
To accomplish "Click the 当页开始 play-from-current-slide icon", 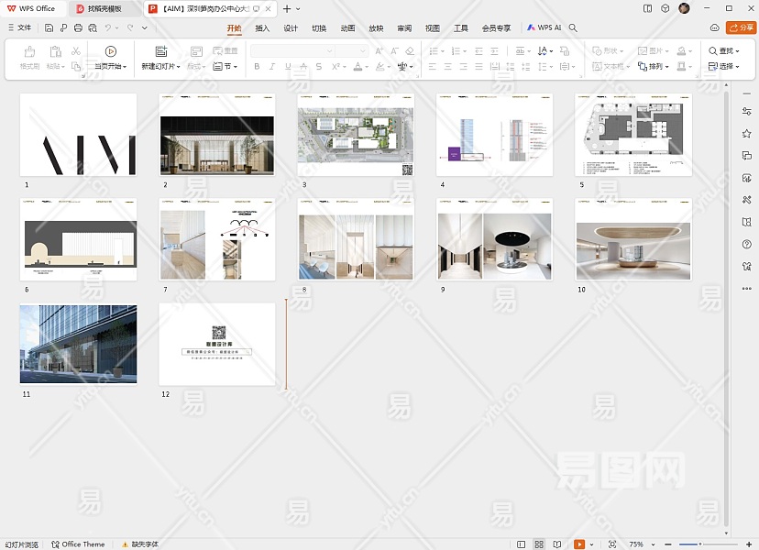I will (110, 51).
